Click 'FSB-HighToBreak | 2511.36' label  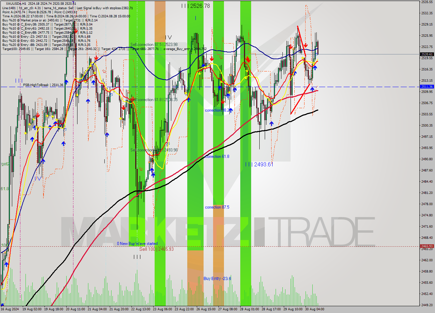tap(43, 85)
